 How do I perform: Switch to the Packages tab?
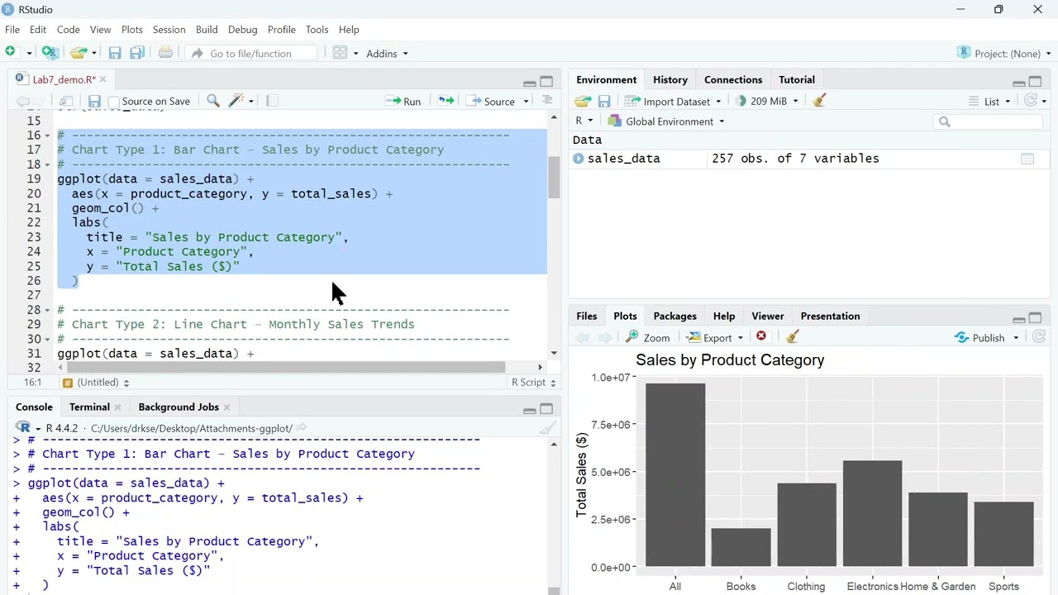pyautogui.click(x=674, y=316)
